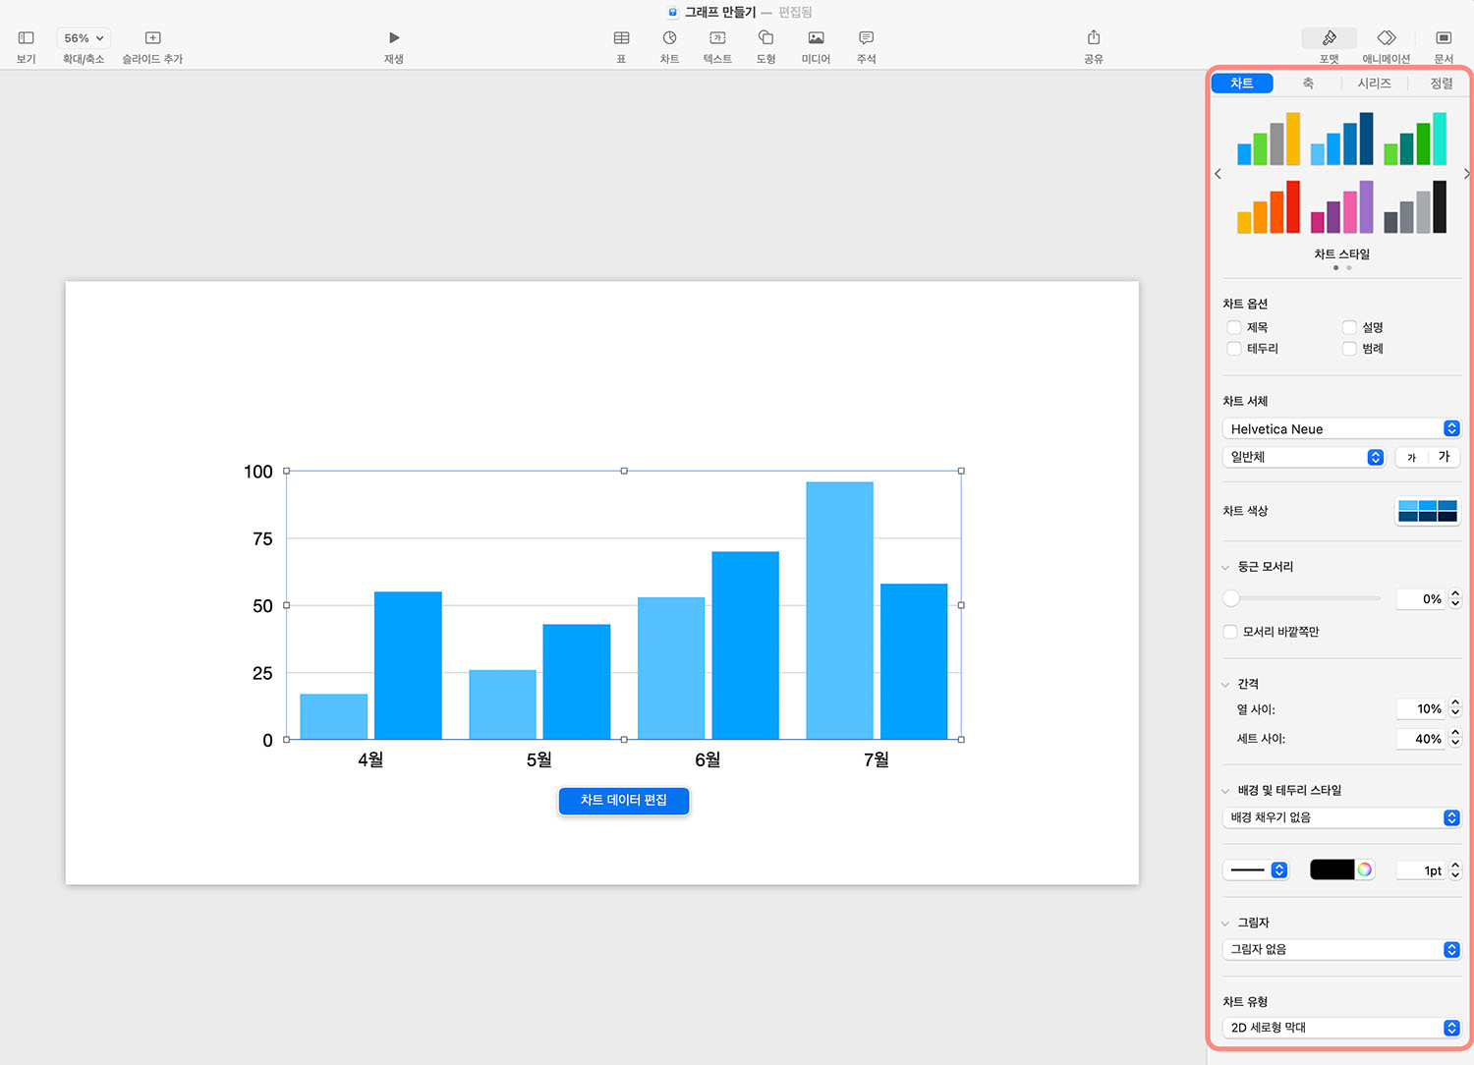Enable the 제목 title checkbox
The height and width of the screenshot is (1065, 1474).
[1234, 327]
